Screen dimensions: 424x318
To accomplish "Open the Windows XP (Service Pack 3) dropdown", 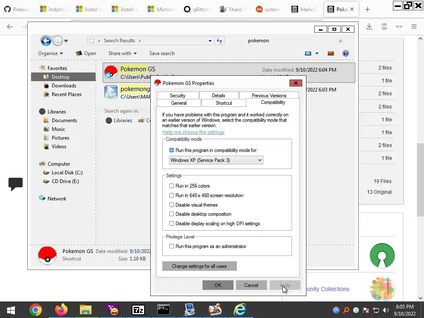I will point(216,160).
